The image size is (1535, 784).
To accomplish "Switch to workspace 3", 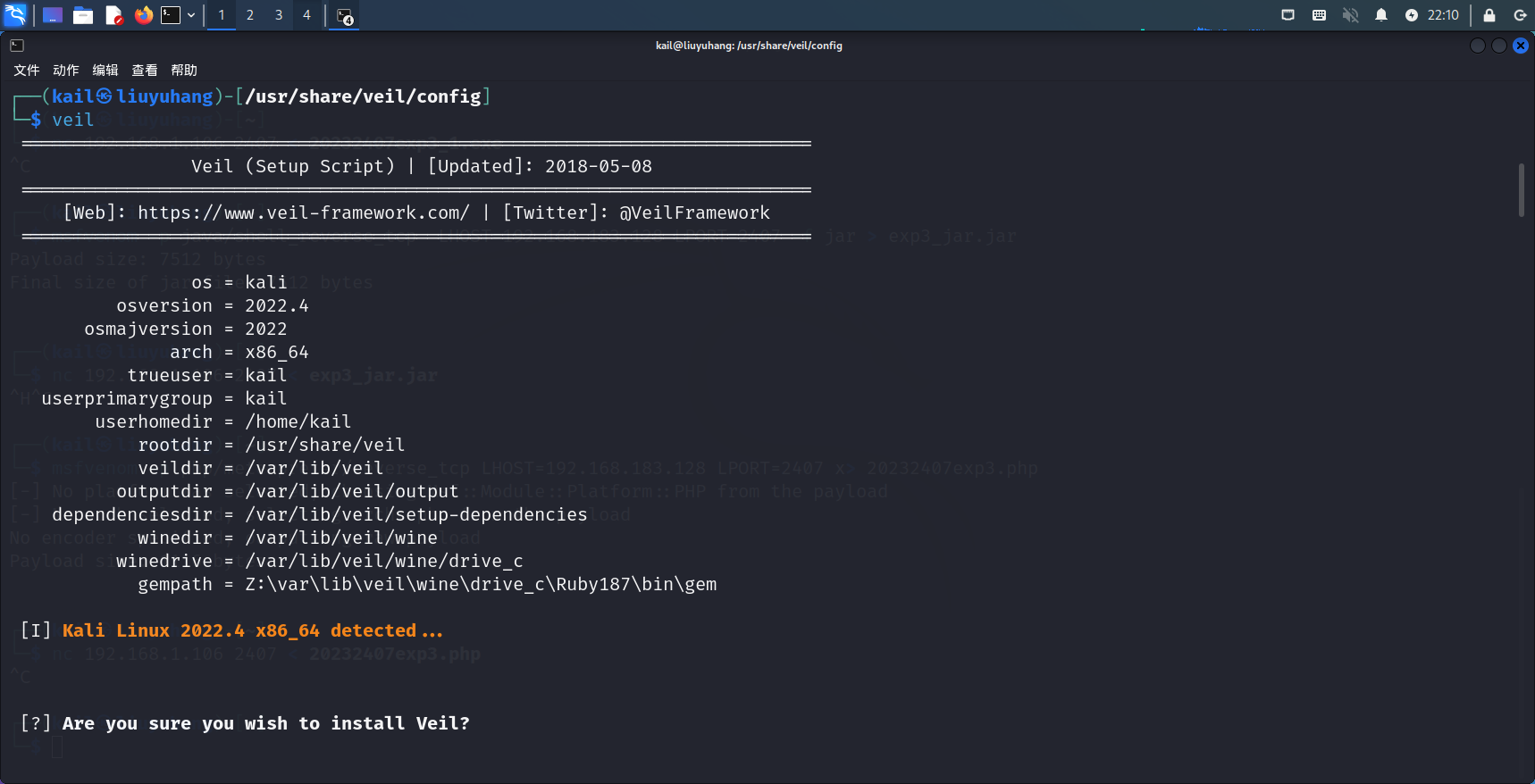I will click(x=279, y=15).
